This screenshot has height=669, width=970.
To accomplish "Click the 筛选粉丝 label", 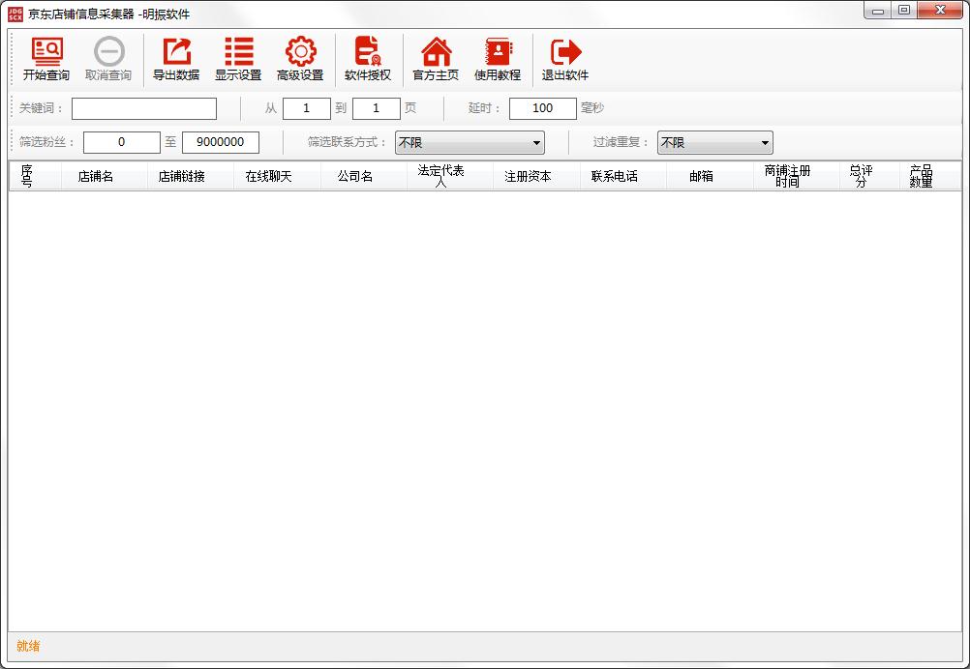I will 46,143.
